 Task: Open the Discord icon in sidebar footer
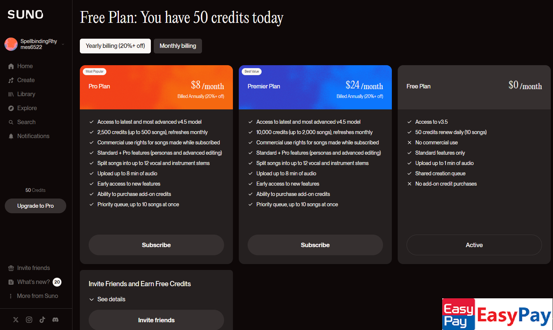click(56, 320)
